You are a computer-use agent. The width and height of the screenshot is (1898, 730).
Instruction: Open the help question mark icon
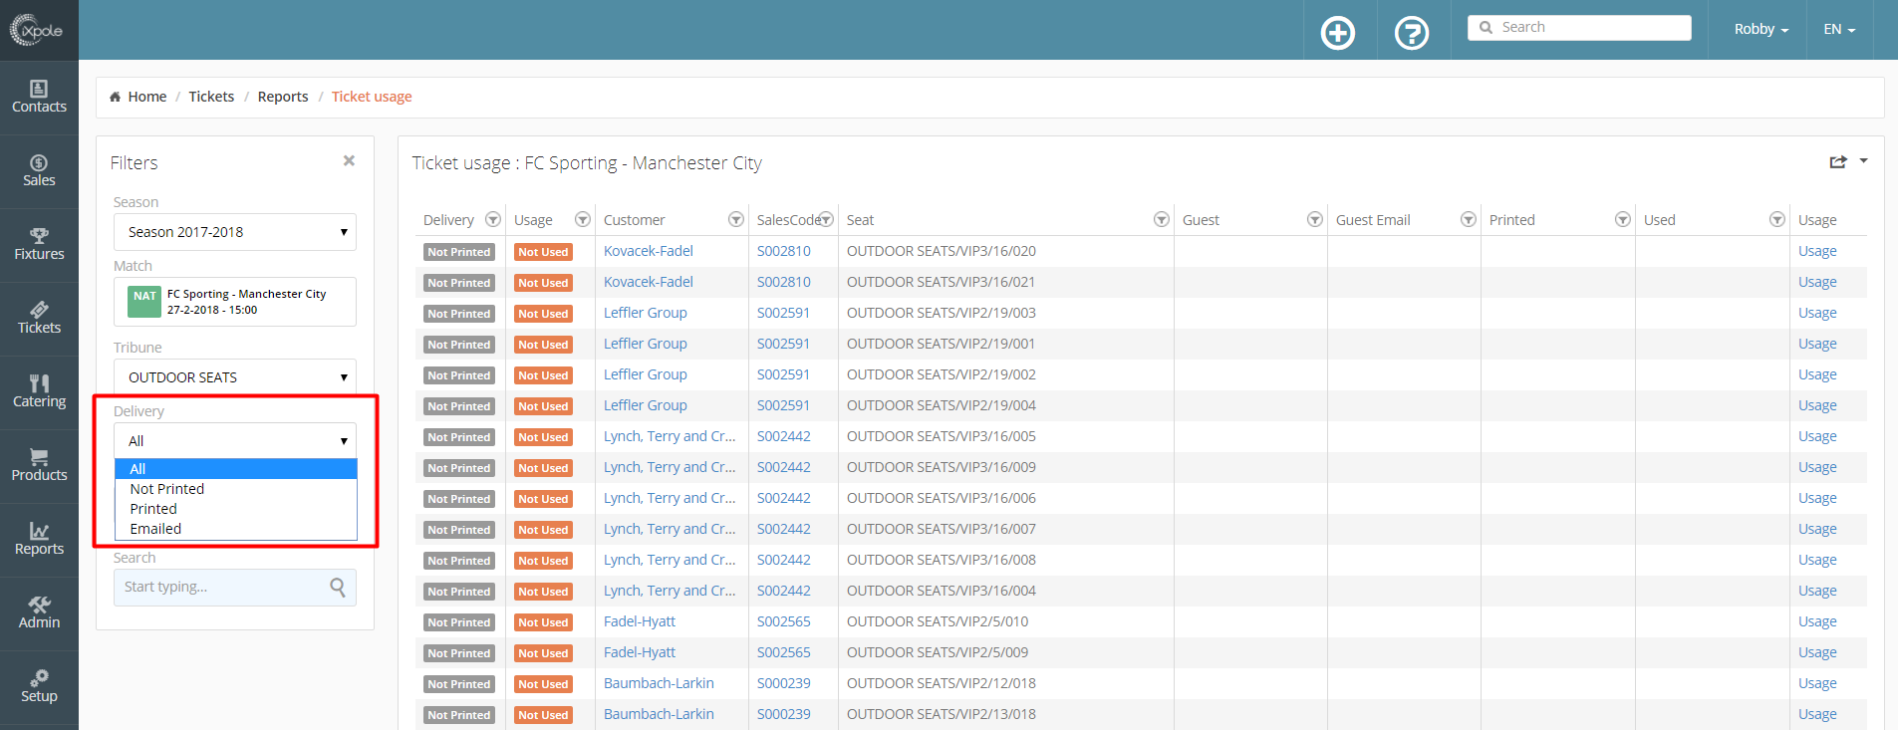click(x=1411, y=33)
